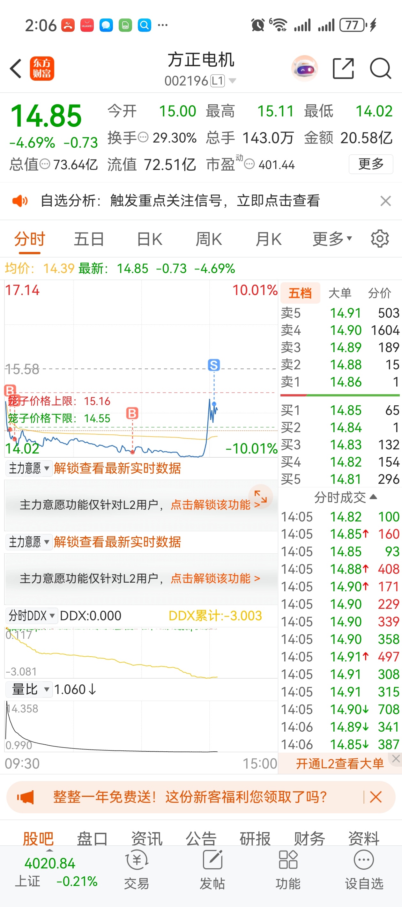Viewport: 402px width, 907px height.
Task: Open the 盘口 tab
Action: [92, 838]
